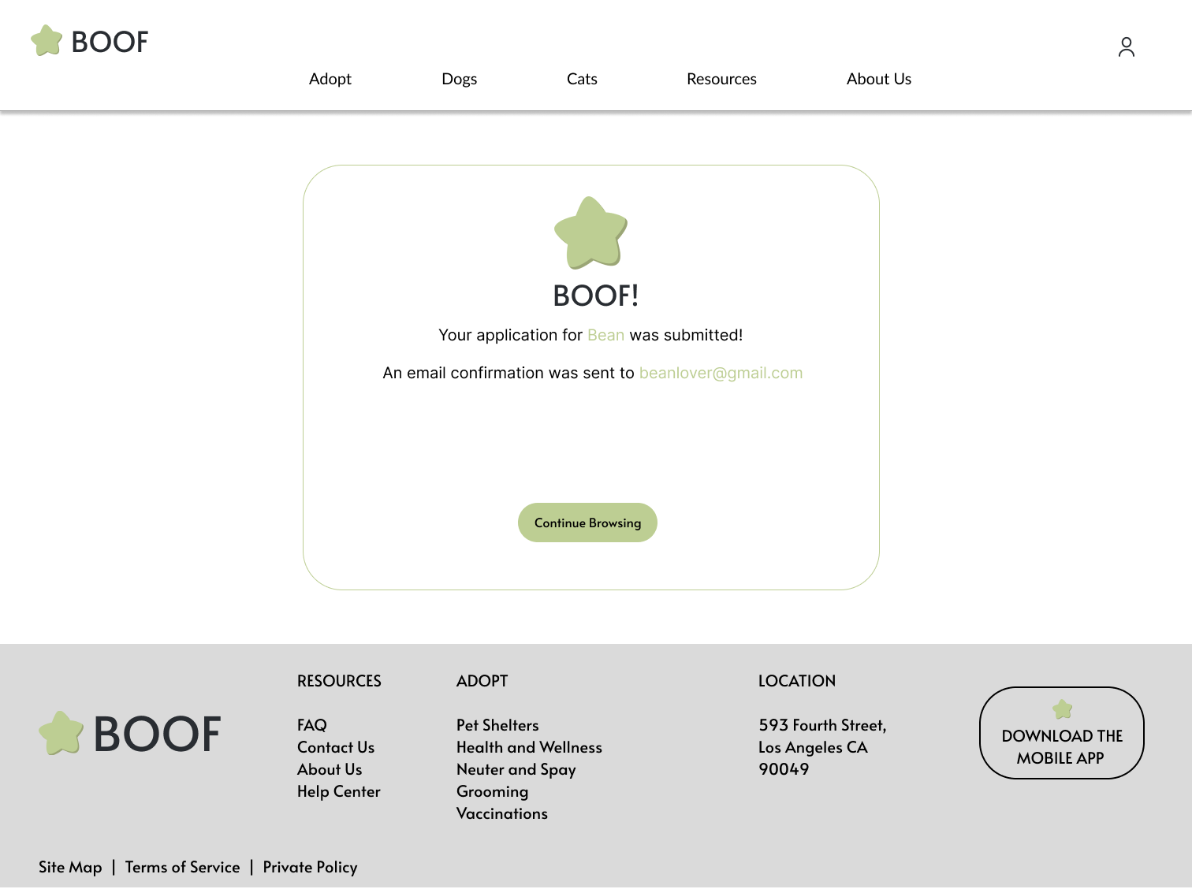
Task: Click the beanlover@gmail.com email link
Action: (721, 373)
